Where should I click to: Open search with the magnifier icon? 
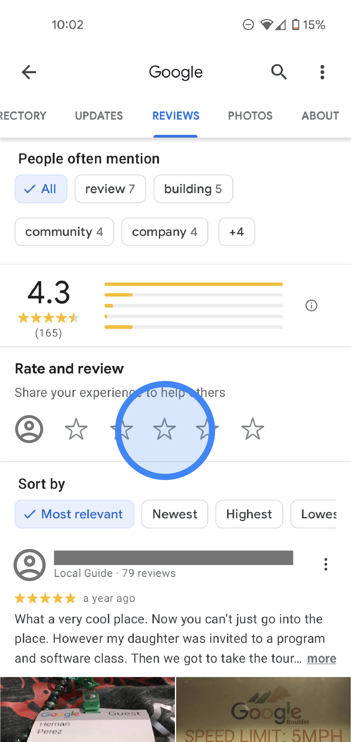279,72
